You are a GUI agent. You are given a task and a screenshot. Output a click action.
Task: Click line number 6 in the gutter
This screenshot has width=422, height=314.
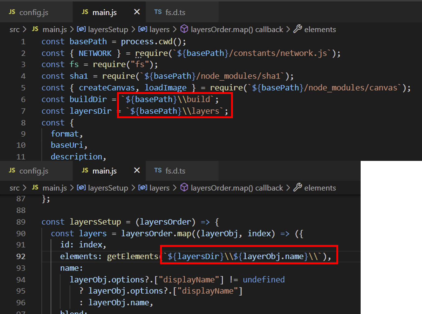[23, 99]
